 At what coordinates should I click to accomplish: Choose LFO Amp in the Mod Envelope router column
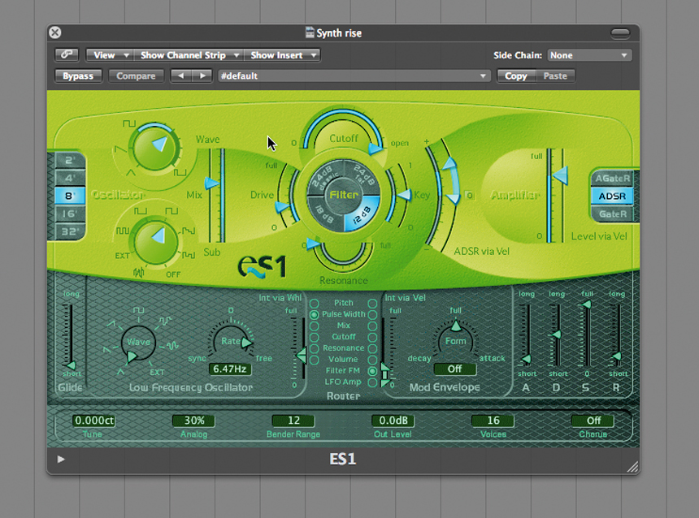(x=372, y=382)
